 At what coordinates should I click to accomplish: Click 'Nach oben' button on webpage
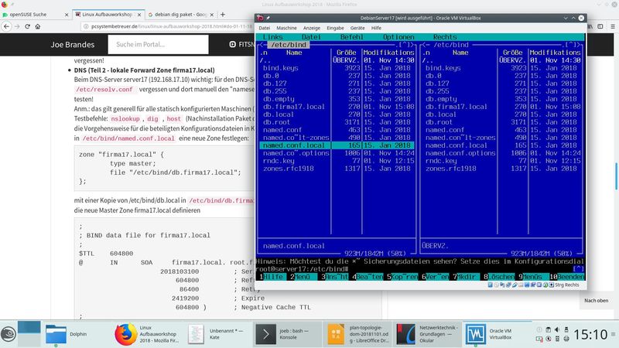(596, 301)
